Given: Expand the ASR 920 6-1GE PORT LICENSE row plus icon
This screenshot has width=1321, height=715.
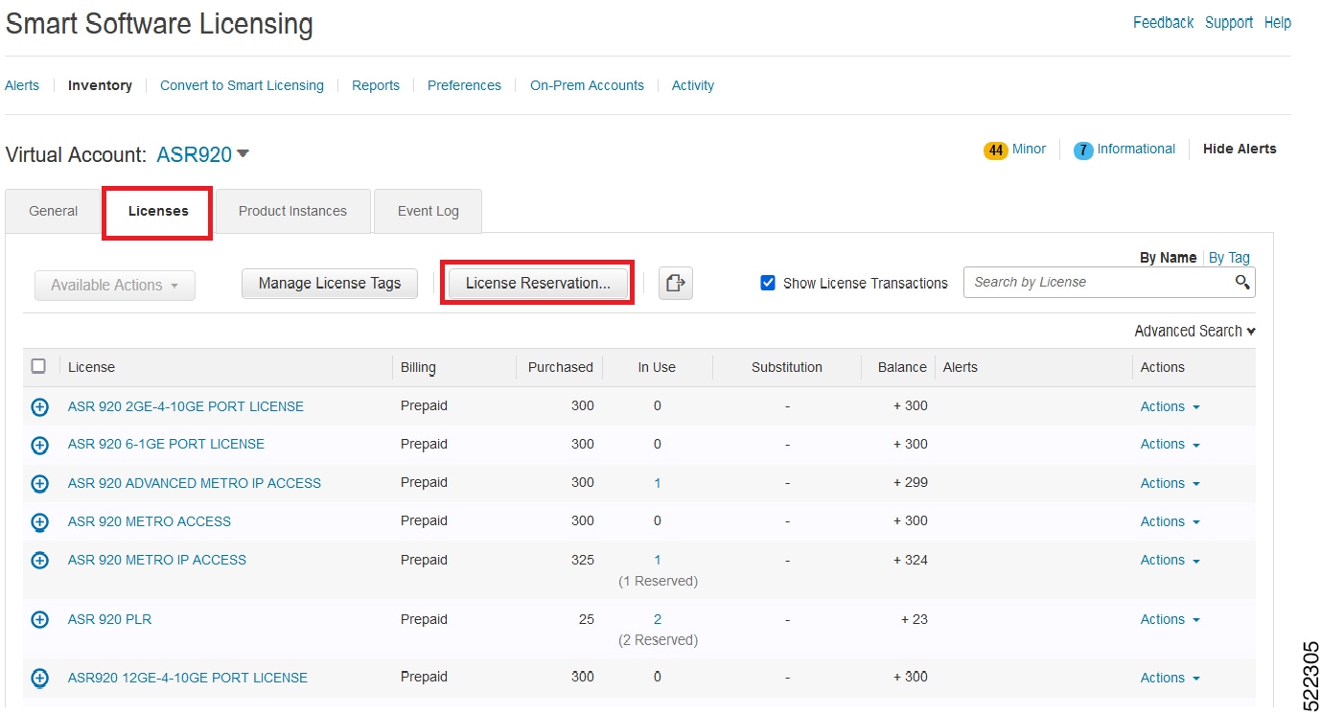Looking at the screenshot, I should [x=39, y=445].
